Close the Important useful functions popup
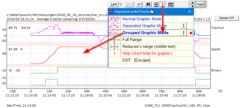This screenshot has height=108, width=240. pos(190,12)
